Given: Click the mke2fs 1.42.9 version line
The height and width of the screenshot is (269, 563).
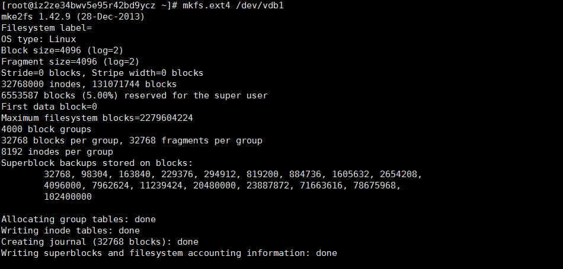Looking at the screenshot, I should click(x=73, y=17).
